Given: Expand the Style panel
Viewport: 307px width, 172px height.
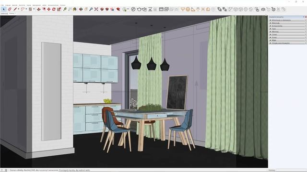Looking at the screenshot, I should (287, 29).
